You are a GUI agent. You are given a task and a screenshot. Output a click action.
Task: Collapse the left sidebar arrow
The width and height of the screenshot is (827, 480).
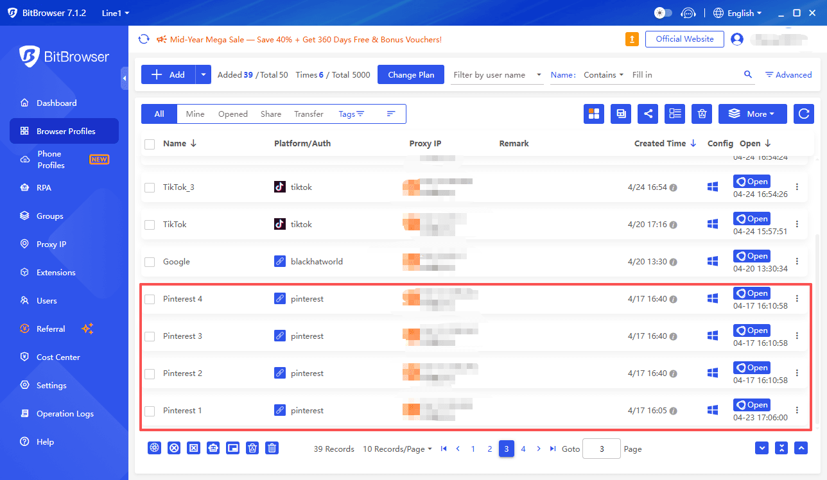coord(125,78)
